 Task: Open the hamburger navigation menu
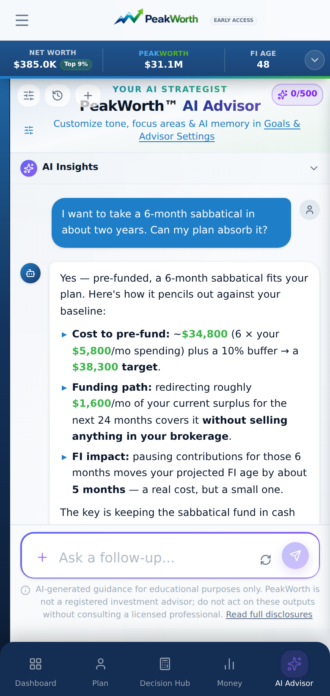(22, 20)
